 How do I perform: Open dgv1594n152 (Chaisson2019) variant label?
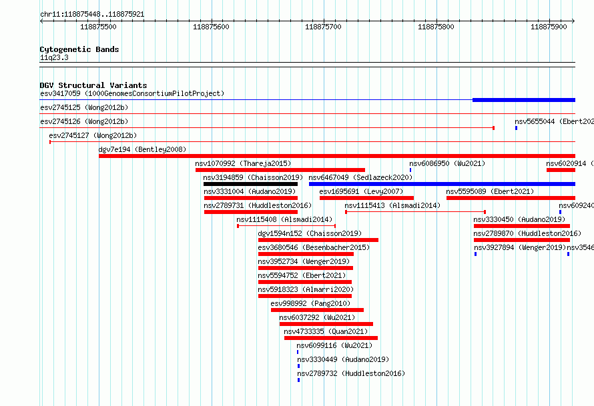pyautogui.click(x=310, y=233)
